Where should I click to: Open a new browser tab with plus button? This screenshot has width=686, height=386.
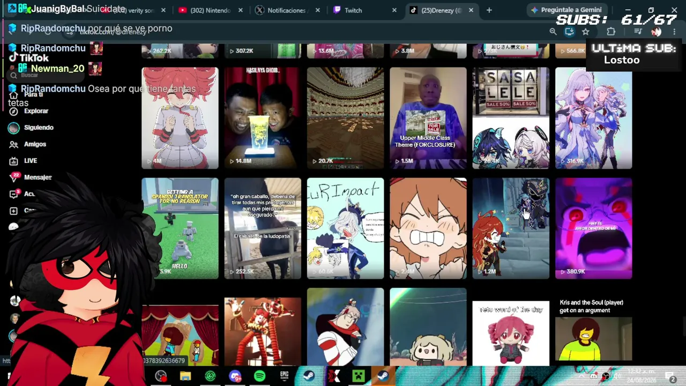pyautogui.click(x=489, y=10)
